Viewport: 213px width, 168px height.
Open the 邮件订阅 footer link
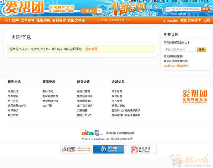48,91
